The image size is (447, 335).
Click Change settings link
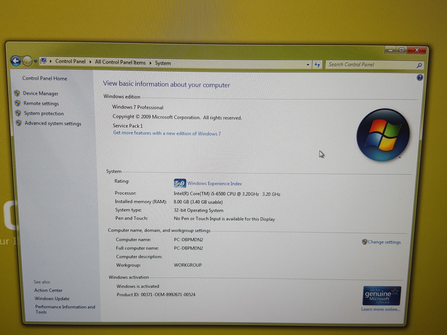(x=384, y=242)
